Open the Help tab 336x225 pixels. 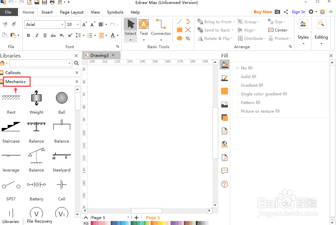coord(135,12)
